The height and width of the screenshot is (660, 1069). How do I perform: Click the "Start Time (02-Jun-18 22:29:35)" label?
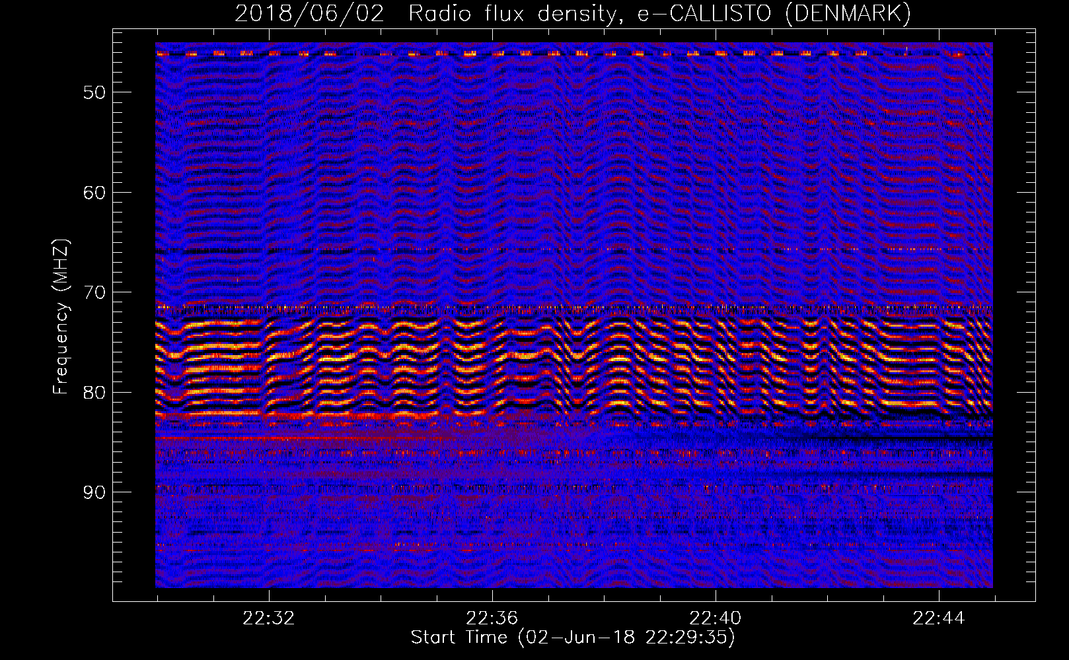tap(573, 638)
